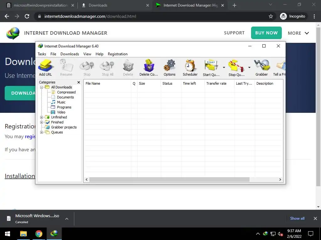Click the Incognito profile icon
321x240 pixels.
[x=283, y=16]
